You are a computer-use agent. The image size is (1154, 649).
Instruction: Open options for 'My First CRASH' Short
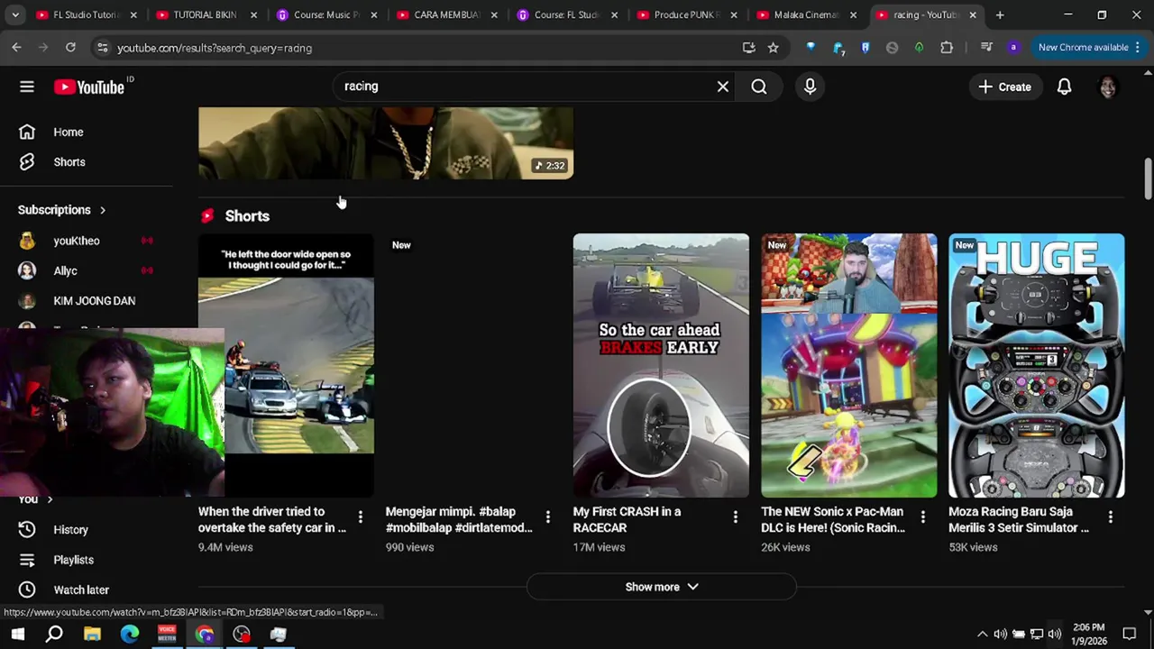tap(735, 516)
